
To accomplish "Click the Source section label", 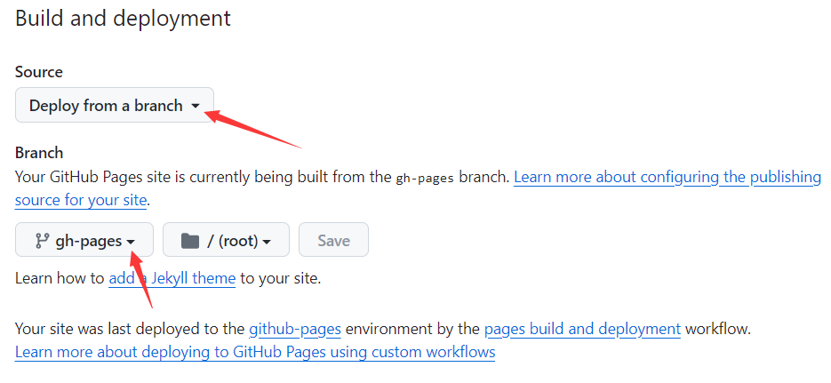I will (x=39, y=71).
